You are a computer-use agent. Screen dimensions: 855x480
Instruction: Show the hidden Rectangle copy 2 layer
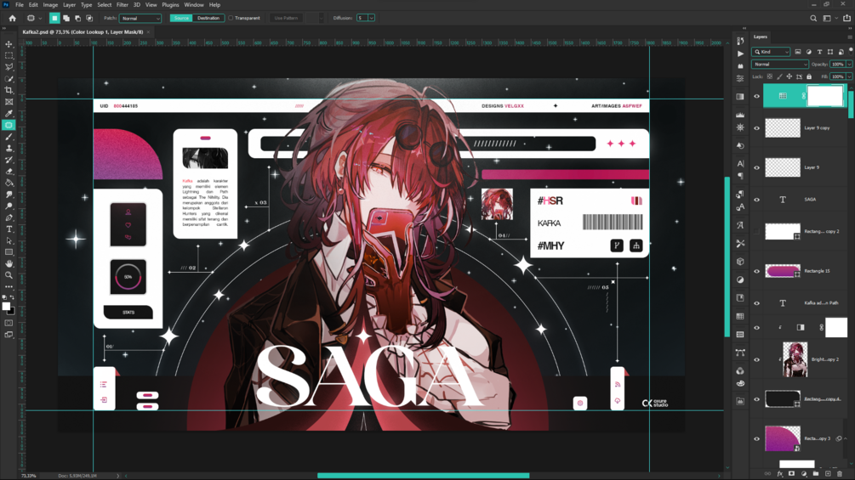coord(756,231)
